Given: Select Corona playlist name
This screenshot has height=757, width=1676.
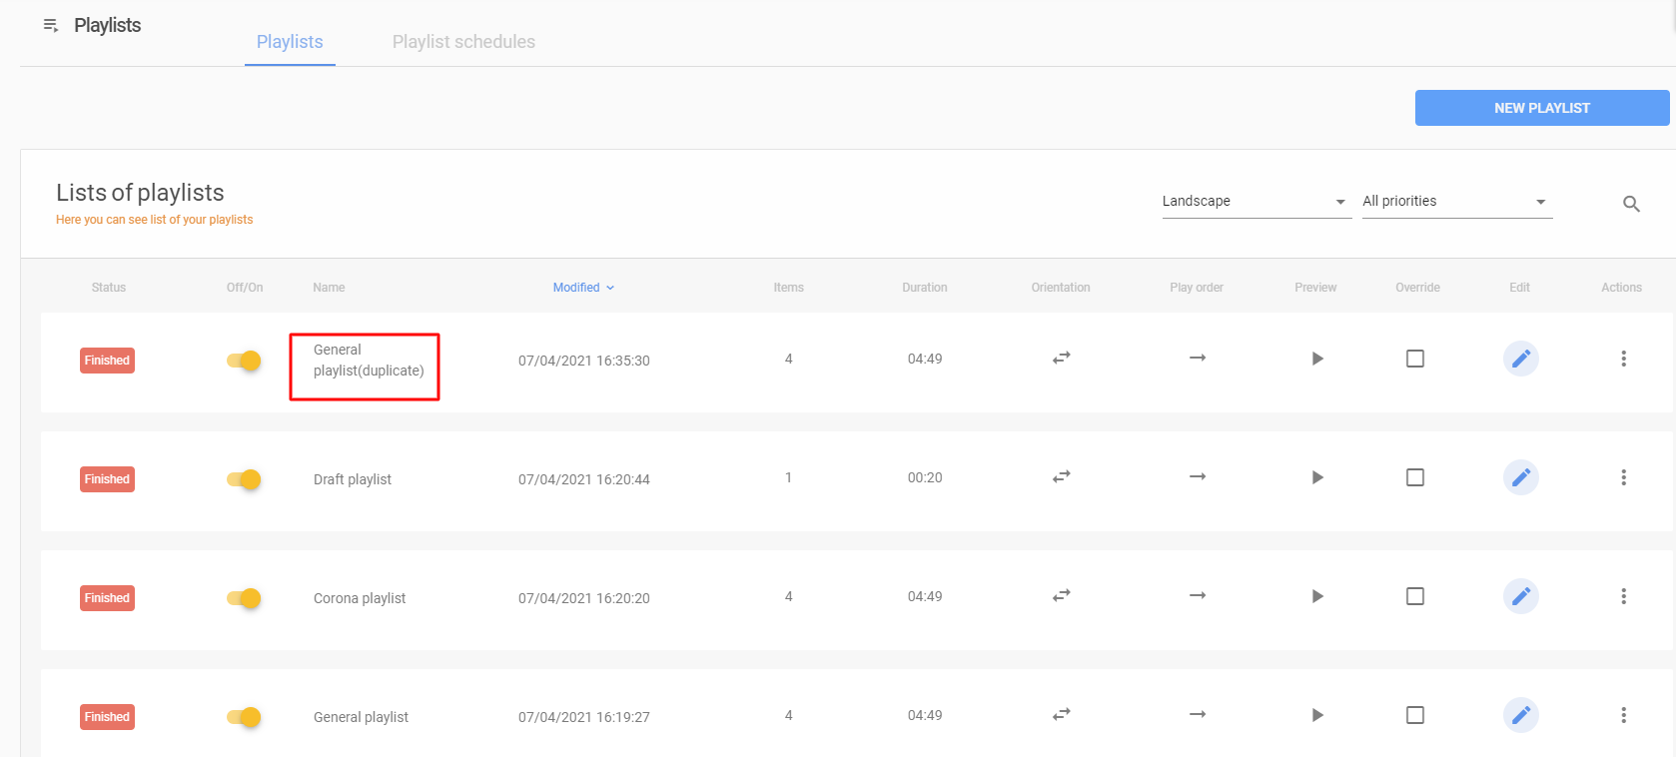Looking at the screenshot, I should coord(360,598).
